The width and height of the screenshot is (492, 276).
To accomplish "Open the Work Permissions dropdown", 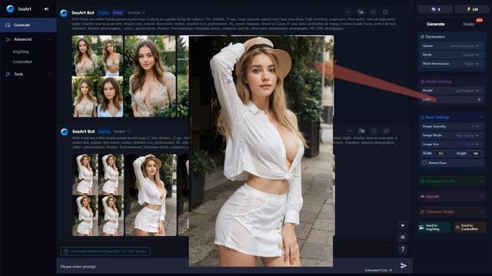I will click(452, 64).
